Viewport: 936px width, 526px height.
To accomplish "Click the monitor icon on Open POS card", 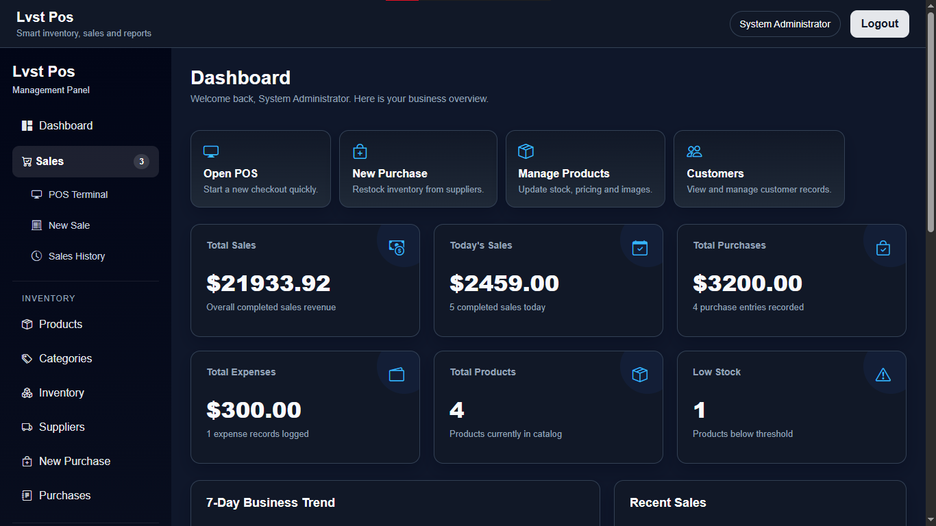I will tap(211, 151).
